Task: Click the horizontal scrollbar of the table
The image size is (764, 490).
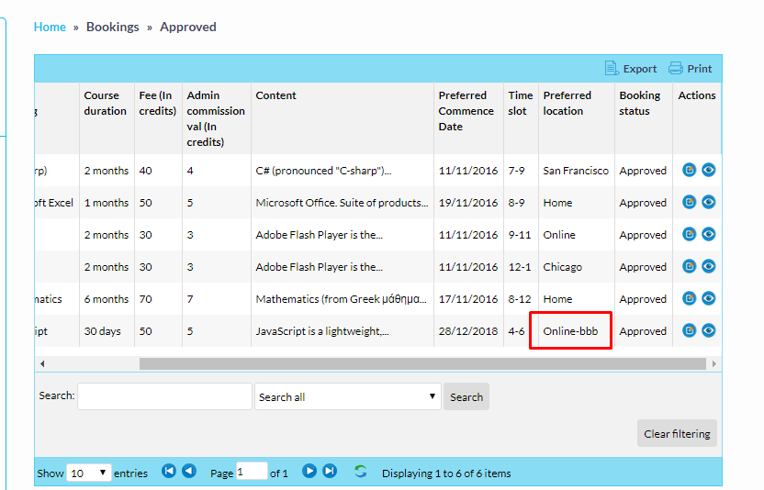Action: tap(422, 363)
